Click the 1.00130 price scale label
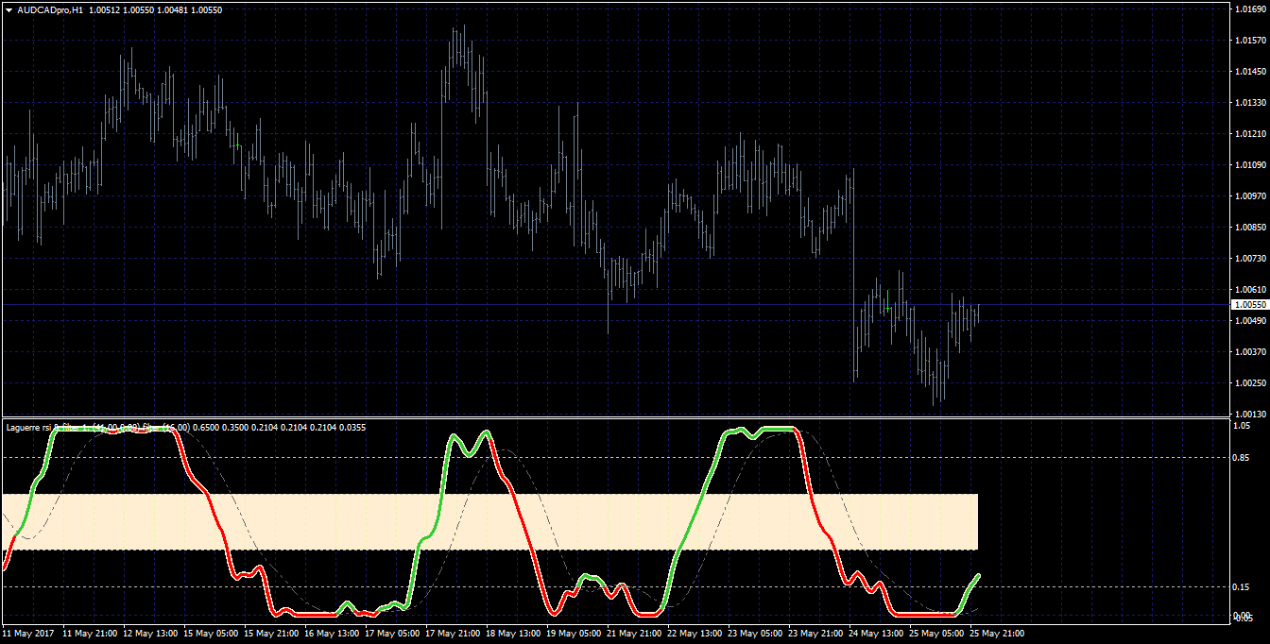The width and height of the screenshot is (1270, 644). pos(1250,414)
